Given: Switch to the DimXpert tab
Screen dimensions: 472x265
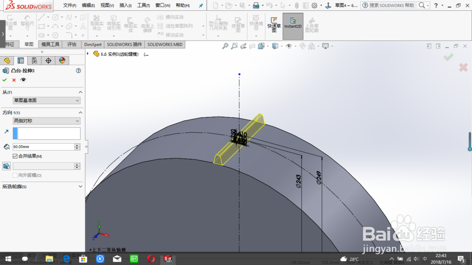Looking at the screenshot, I should click(93, 44).
